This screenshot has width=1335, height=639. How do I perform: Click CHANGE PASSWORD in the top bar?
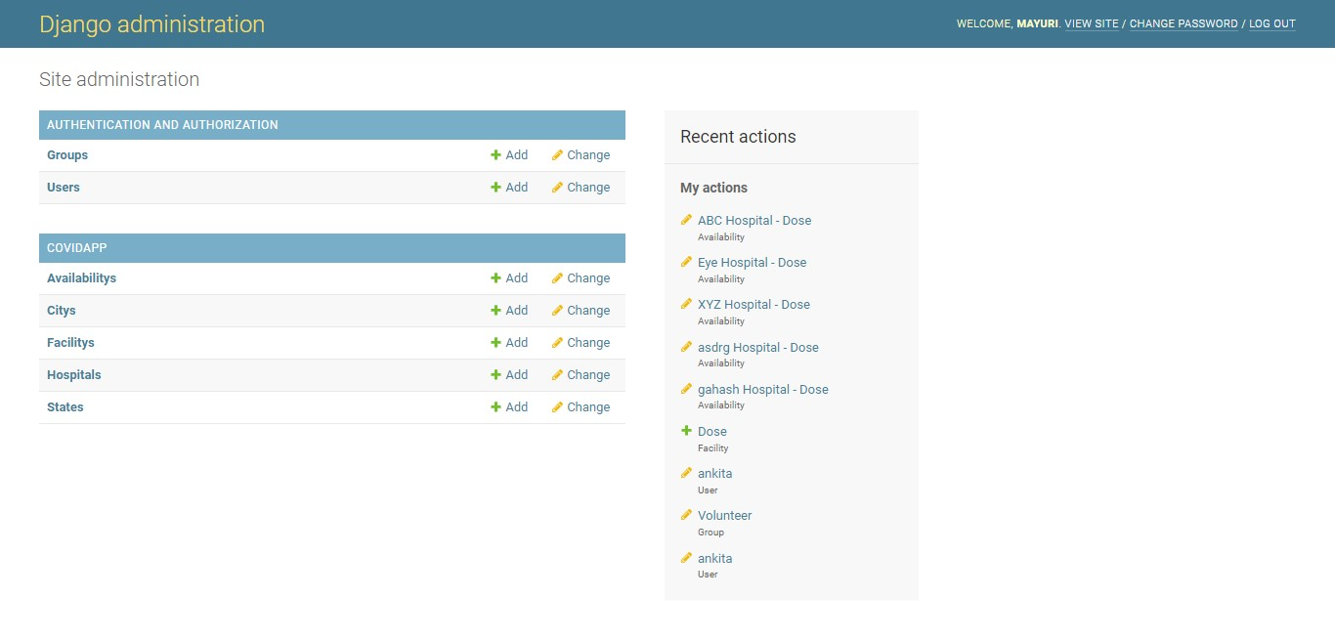1184,23
